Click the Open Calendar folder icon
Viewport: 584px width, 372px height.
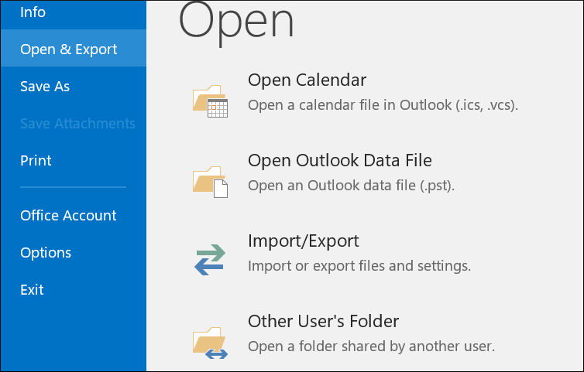(210, 101)
